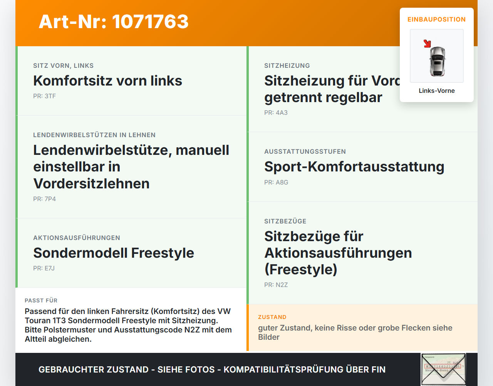The width and height of the screenshot is (493, 386).
Task: Click the 'Links-Vorne' position label
Action: [437, 91]
